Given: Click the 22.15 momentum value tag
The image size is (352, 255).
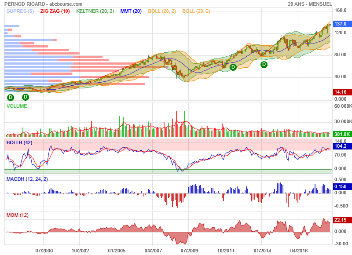Looking at the screenshot, I should [x=342, y=220].
